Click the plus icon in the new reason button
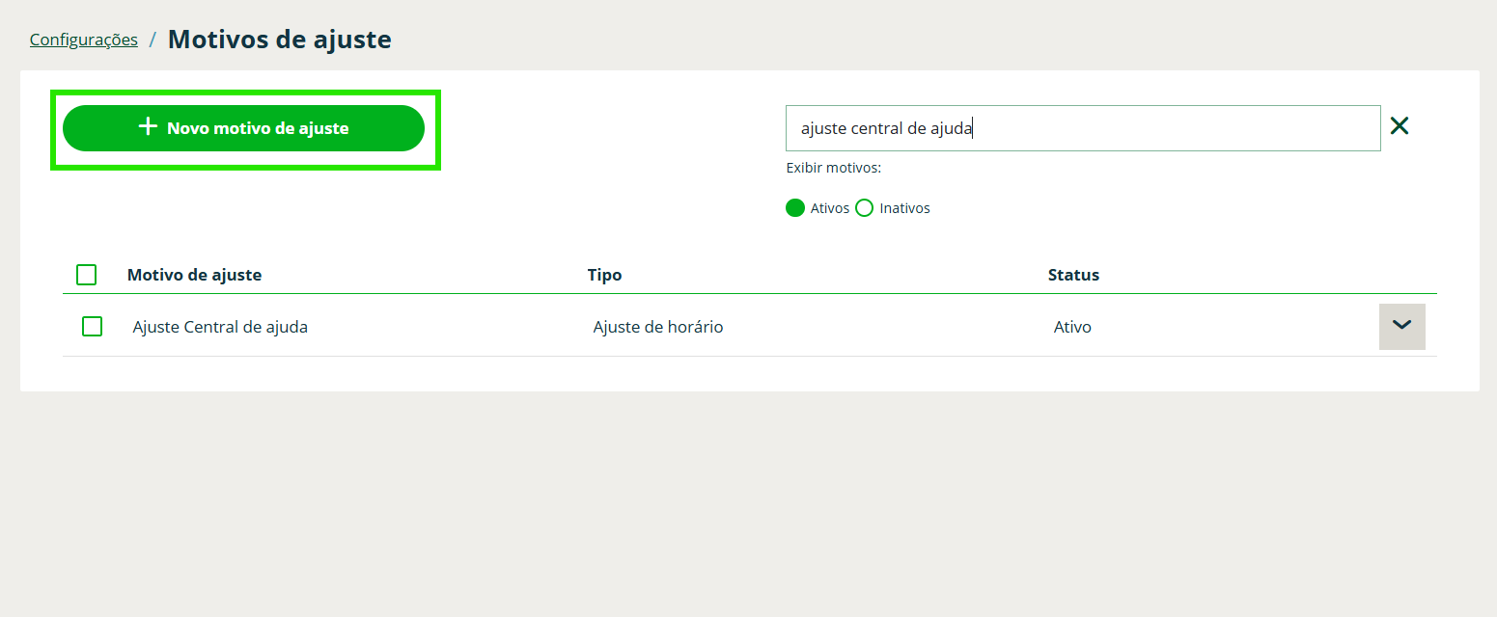 (x=148, y=127)
